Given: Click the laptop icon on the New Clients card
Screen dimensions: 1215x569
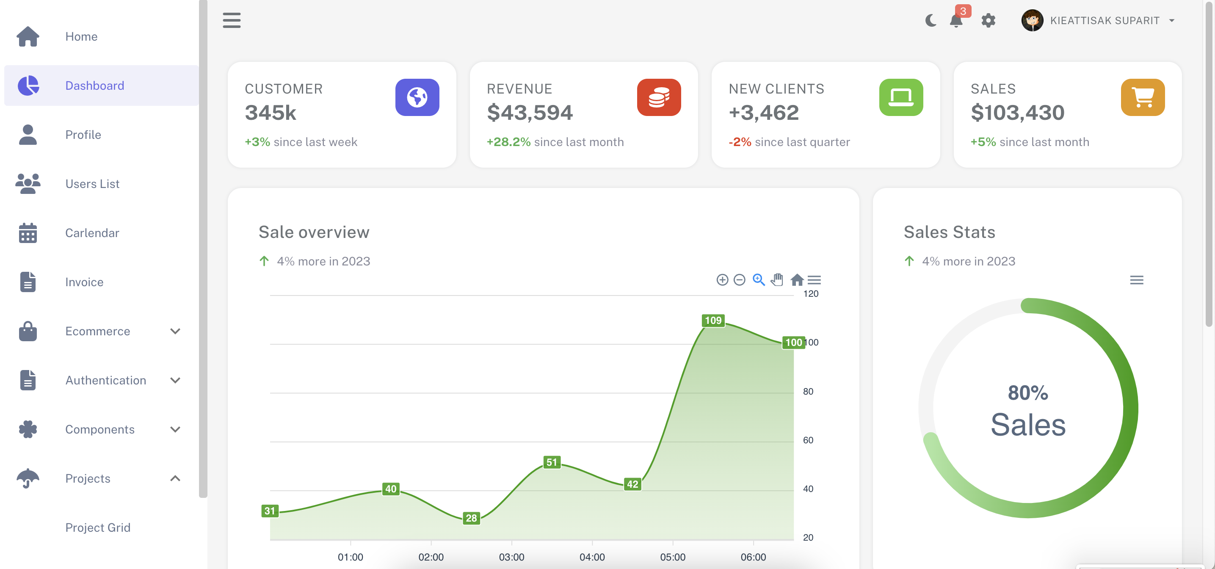Looking at the screenshot, I should pos(901,97).
